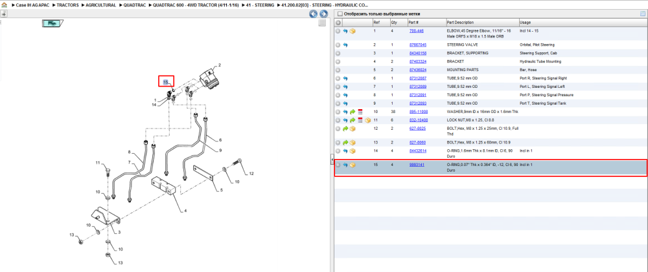Select callout 3 in the diagram
The height and width of the screenshot is (272, 648).
point(119,233)
